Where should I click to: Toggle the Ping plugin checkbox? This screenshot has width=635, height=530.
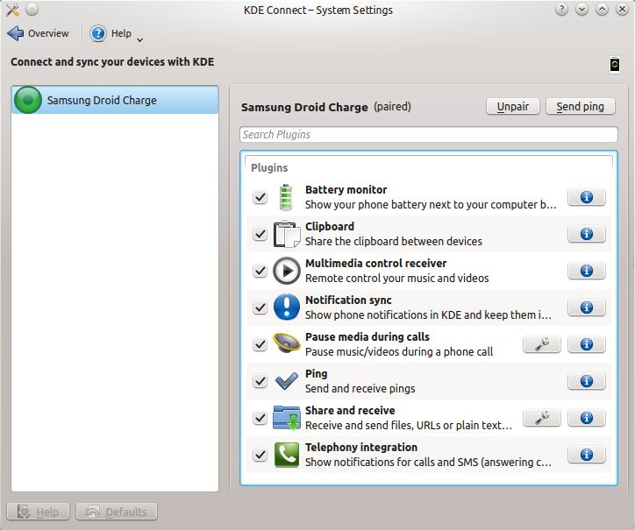(x=260, y=381)
